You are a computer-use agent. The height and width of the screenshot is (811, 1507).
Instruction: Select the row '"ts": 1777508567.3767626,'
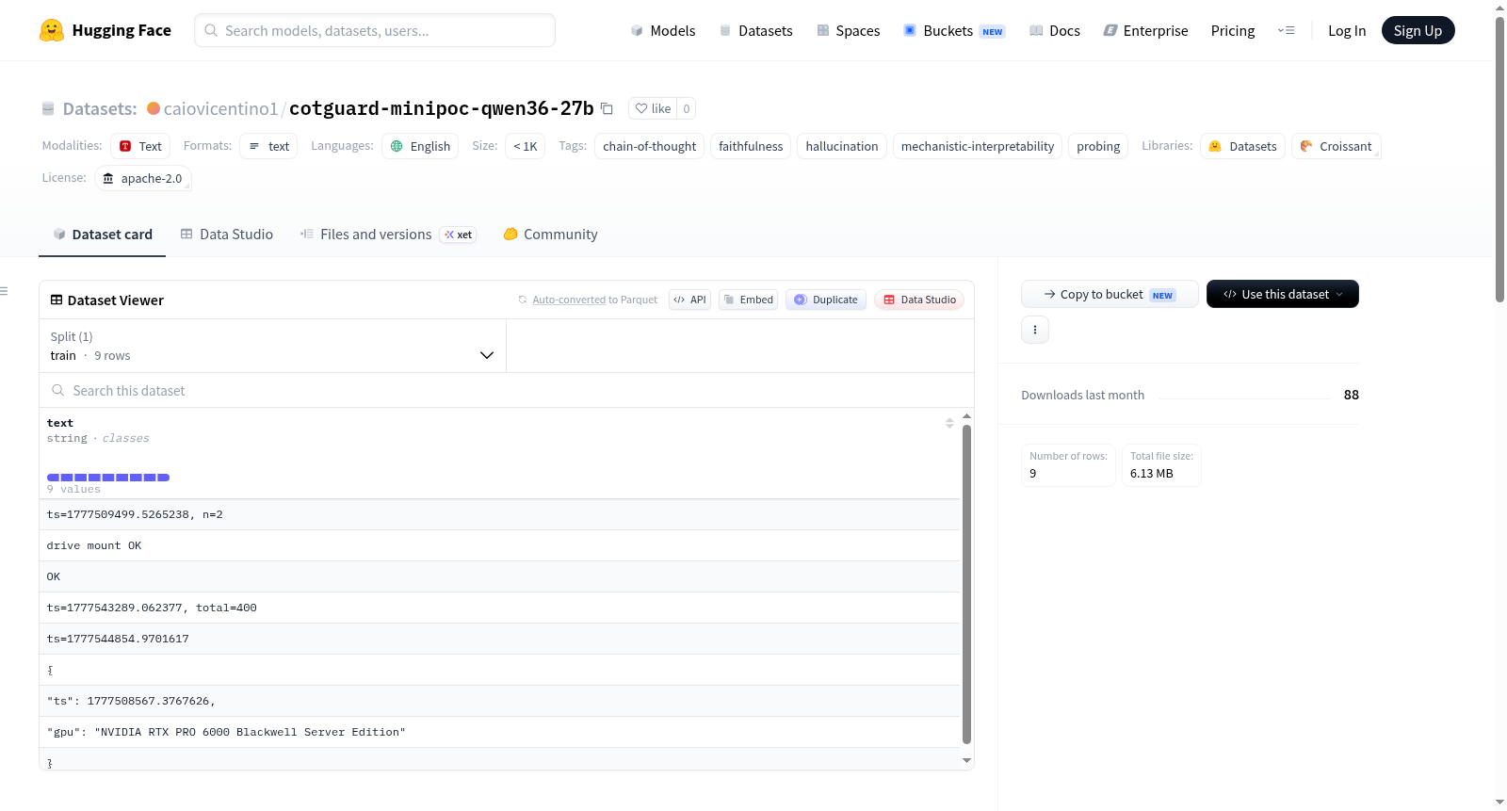500,701
